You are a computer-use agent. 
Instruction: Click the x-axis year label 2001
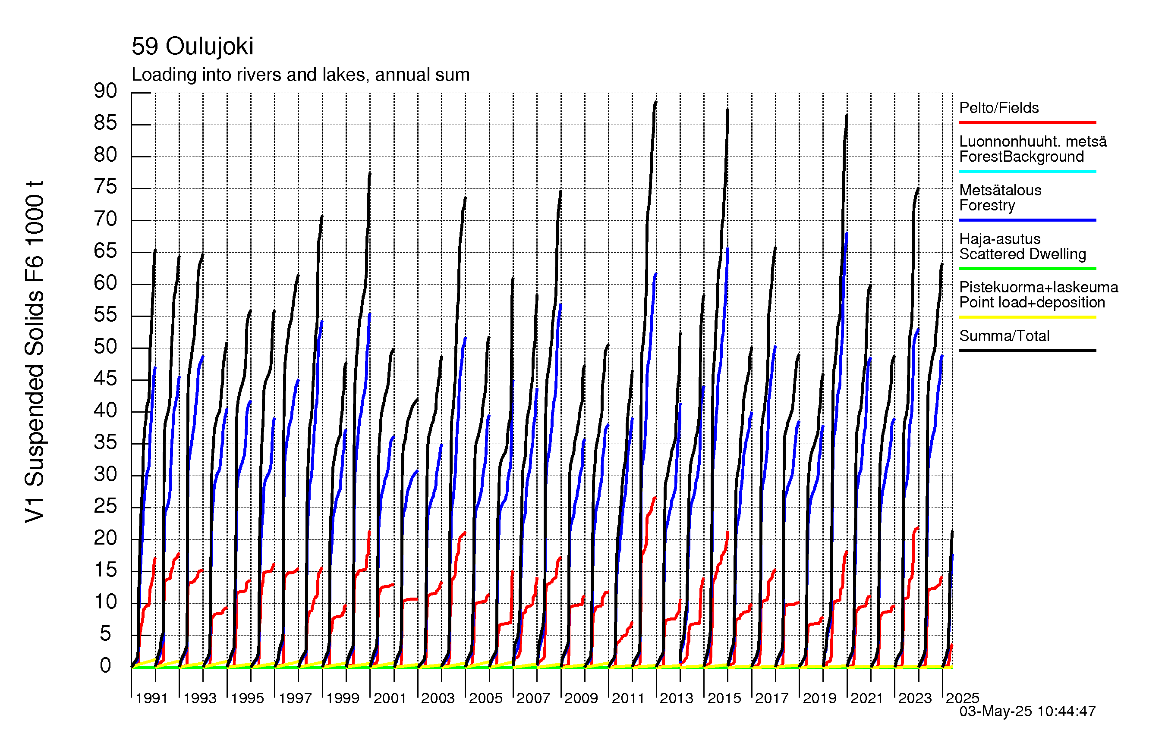click(390, 698)
